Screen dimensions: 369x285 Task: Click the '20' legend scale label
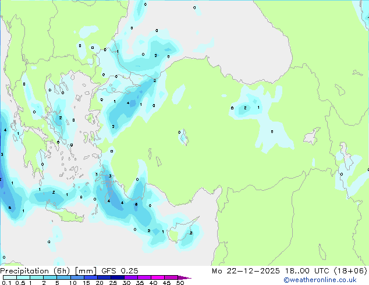(100, 283)
